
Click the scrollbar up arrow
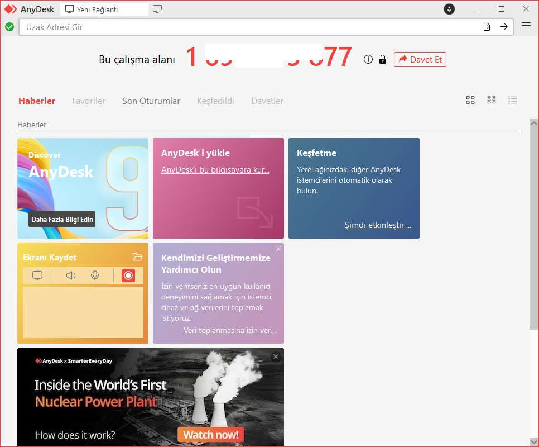click(534, 123)
